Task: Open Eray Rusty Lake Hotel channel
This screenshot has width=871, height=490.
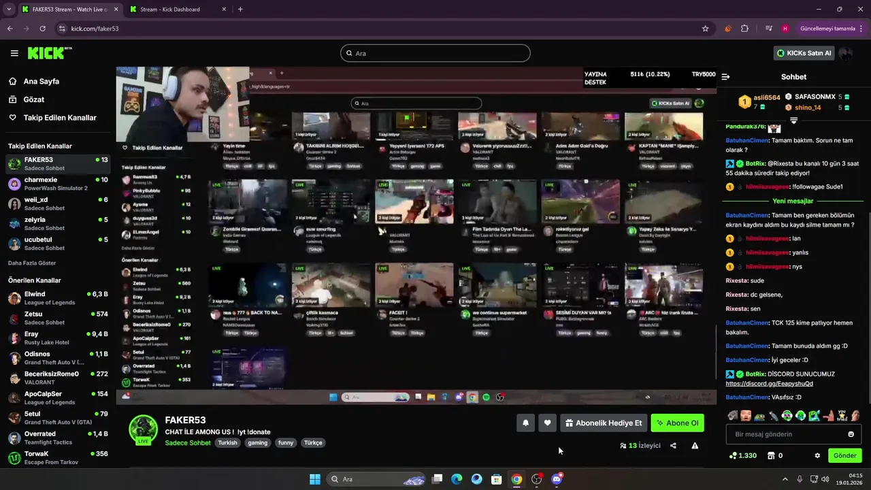Action: coord(58,338)
